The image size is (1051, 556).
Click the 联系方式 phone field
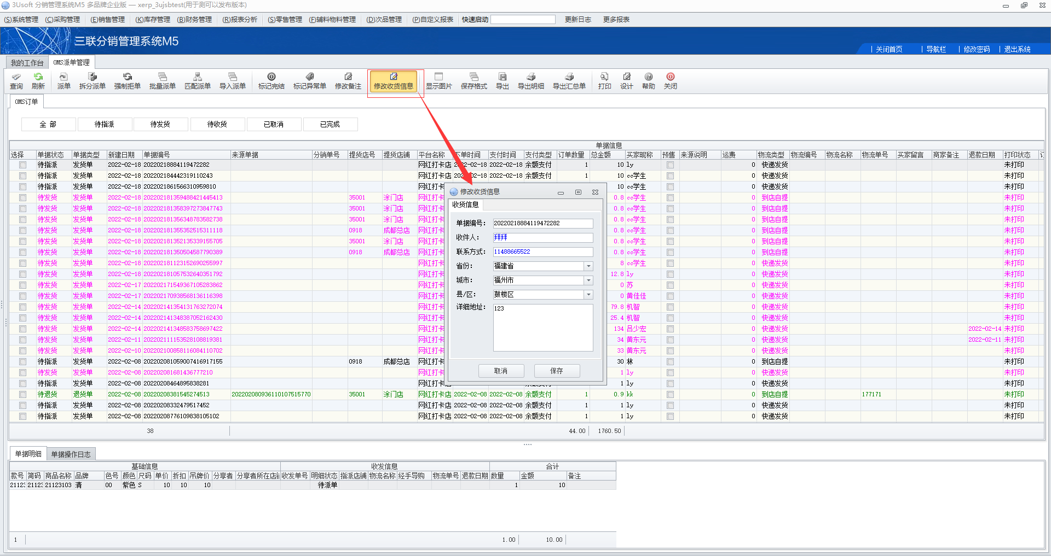(543, 252)
